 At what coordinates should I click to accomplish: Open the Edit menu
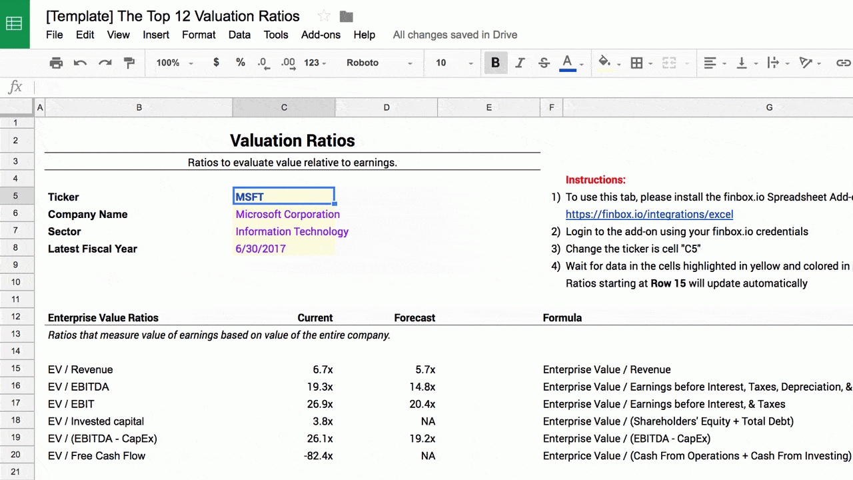tap(85, 35)
